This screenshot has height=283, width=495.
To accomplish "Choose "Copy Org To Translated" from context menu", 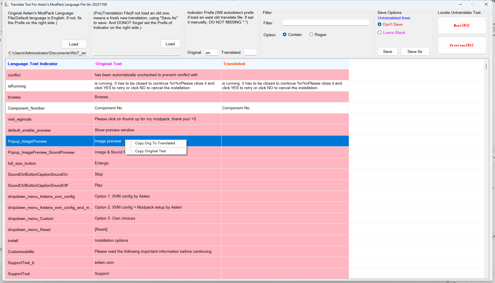I will pos(155,143).
